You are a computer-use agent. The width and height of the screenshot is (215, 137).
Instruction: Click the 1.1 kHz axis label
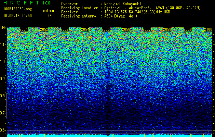(3, 45)
